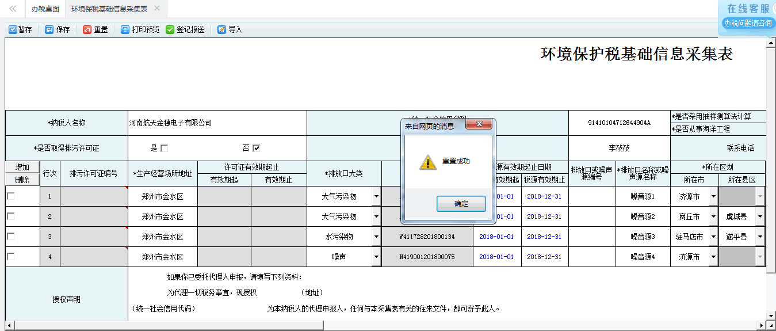Open 所在市 dropdown showing 商丘市
This screenshot has width=776, height=331.
pyautogui.click(x=713, y=216)
